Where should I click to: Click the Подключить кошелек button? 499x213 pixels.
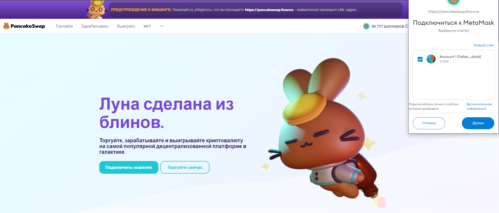[129, 167]
